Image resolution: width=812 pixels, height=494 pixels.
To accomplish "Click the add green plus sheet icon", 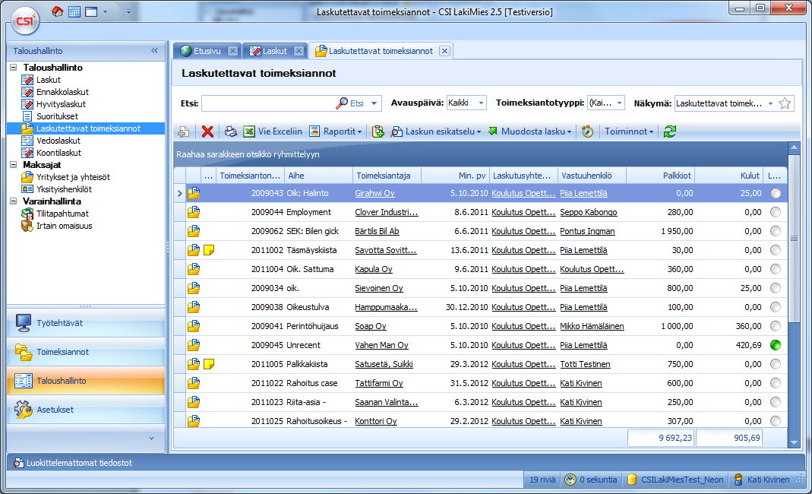I will 378,131.
